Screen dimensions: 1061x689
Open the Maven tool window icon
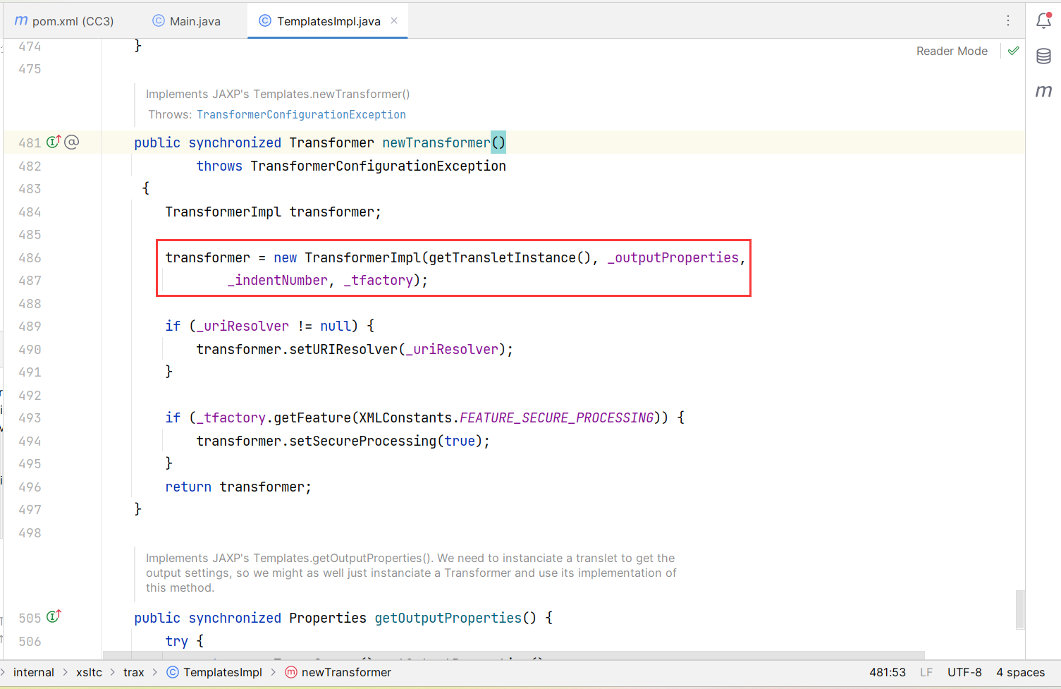(x=1043, y=91)
